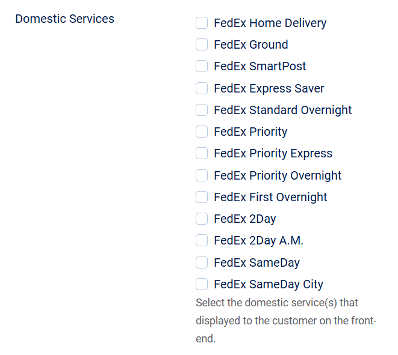
Task: Enable the FedEx Home Delivery checkbox
Action: (x=202, y=23)
